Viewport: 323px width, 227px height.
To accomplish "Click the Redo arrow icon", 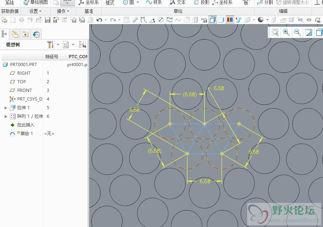I will (x=113, y=20).
